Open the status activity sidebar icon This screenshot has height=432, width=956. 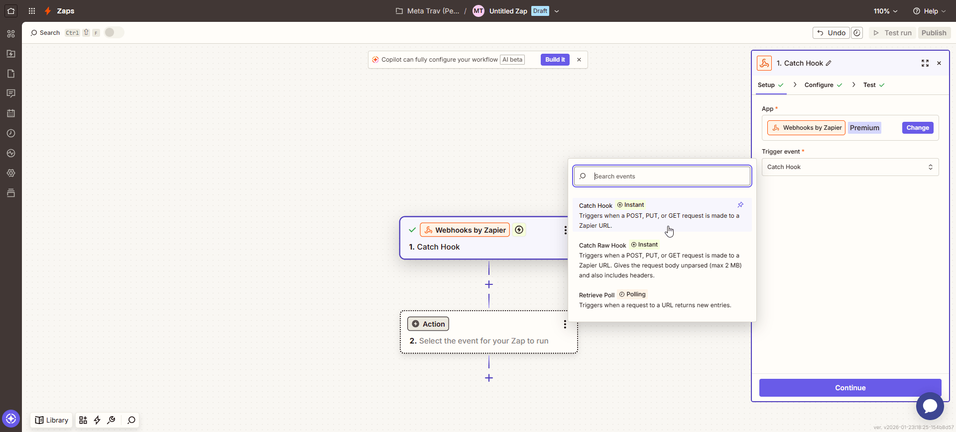click(x=11, y=153)
